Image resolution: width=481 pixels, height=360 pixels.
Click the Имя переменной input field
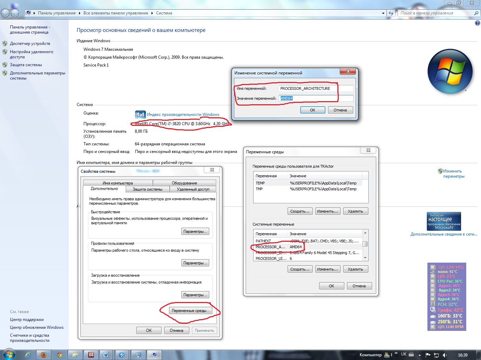(x=316, y=88)
